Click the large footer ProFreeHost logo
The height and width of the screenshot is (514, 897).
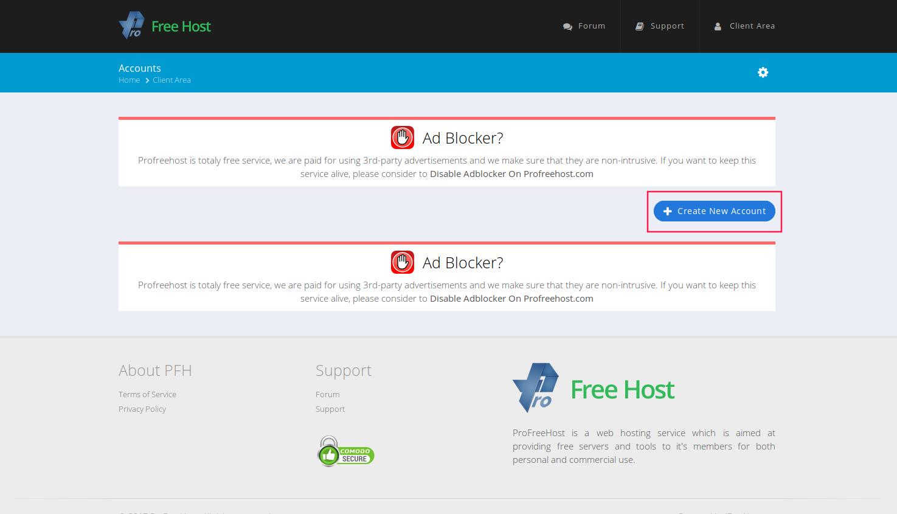coord(594,388)
